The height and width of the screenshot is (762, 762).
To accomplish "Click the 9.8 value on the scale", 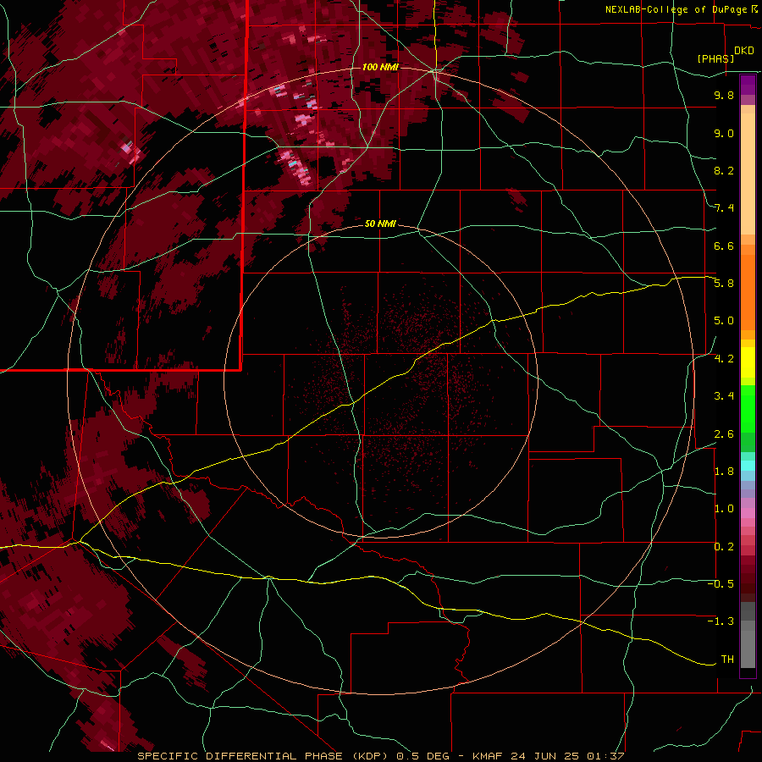I will (x=724, y=95).
